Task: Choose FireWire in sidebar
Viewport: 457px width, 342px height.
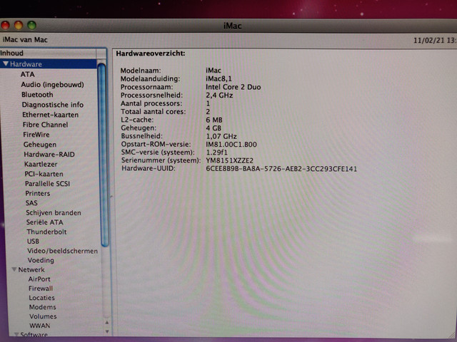Action: click(36, 135)
